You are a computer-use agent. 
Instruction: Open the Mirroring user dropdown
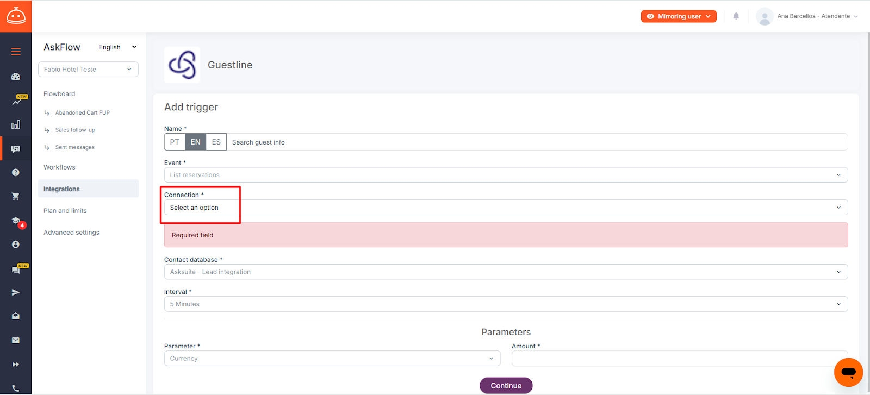click(679, 16)
